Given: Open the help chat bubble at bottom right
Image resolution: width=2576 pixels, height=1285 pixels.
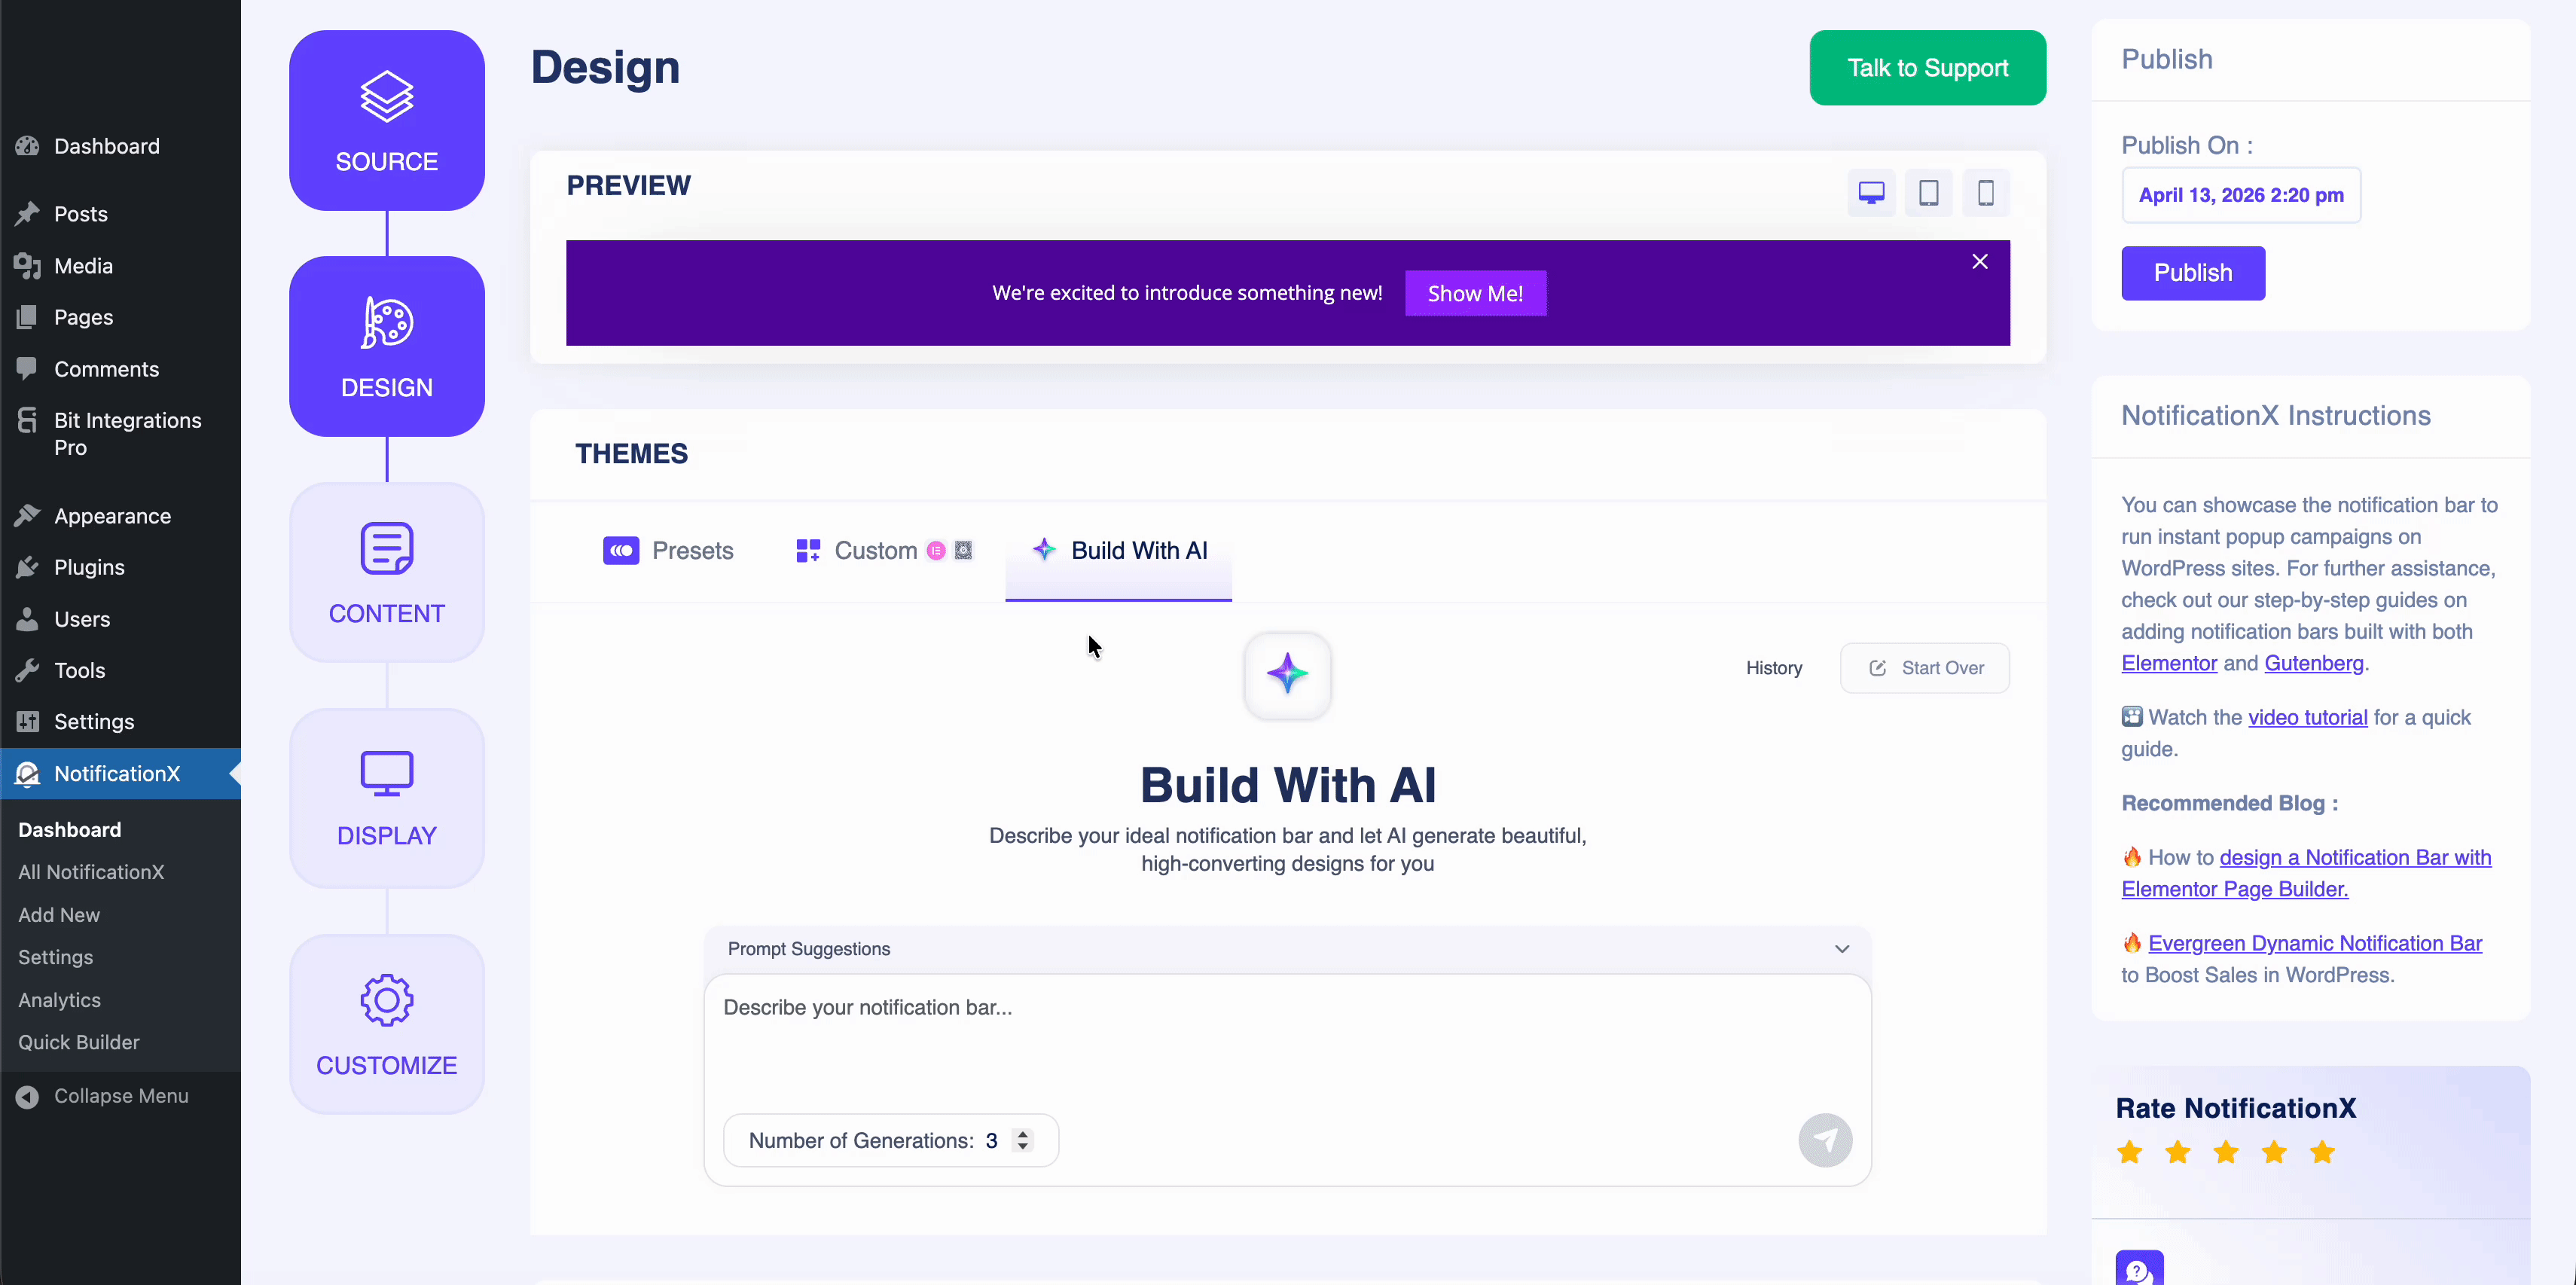Looking at the screenshot, I should pyautogui.click(x=2140, y=1270).
